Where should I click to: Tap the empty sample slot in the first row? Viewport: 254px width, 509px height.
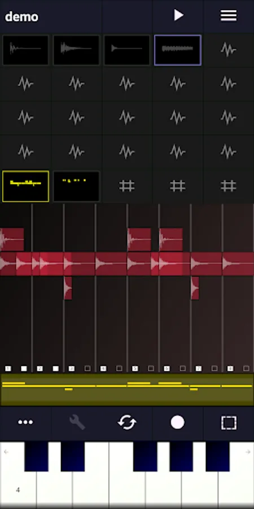click(x=229, y=50)
